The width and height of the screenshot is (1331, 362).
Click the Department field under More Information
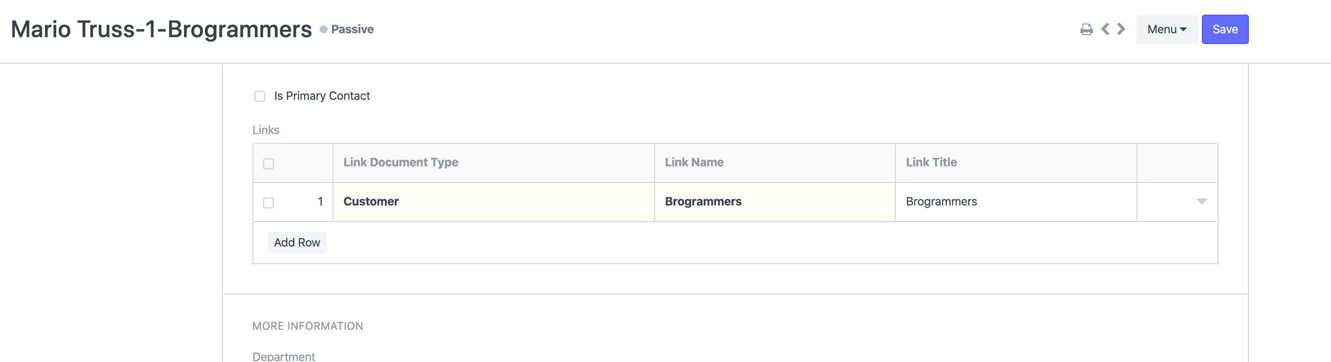tap(283, 356)
